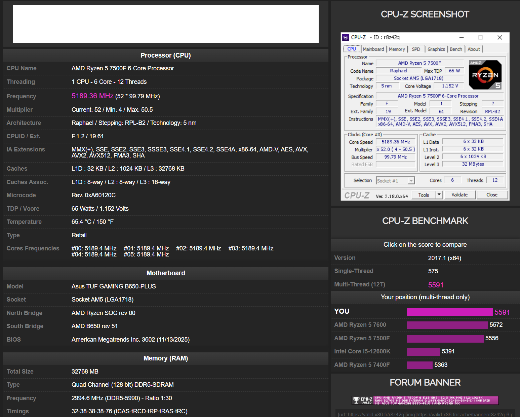This screenshot has width=520, height=417.
Task: Select the About tab
Action: [x=474, y=49]
